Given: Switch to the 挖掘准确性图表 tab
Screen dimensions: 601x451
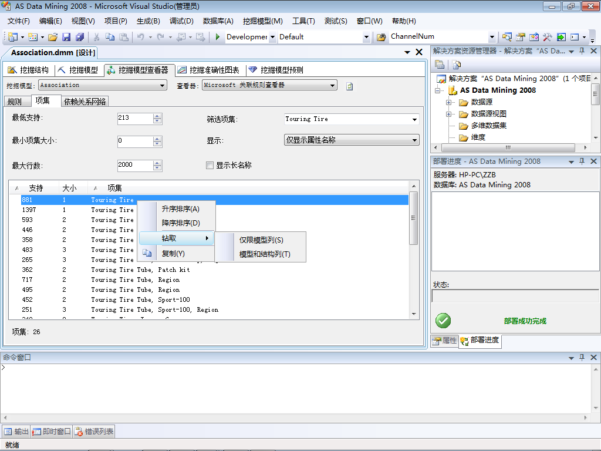Looking at the screenshot, I should click(209, 70).
